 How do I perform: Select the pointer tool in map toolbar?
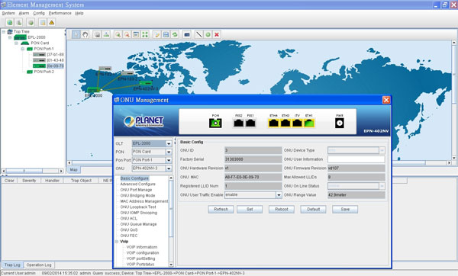click(x=76, y=34)
